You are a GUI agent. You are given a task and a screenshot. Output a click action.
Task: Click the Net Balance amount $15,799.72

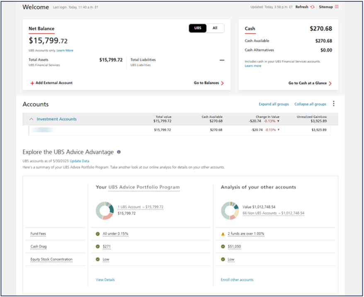tap(48, 41)
